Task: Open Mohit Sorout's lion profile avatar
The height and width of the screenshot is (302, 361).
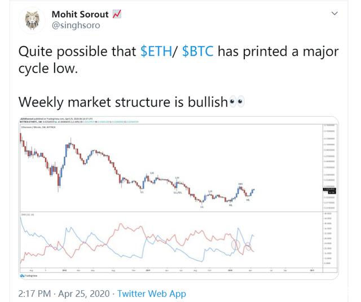Action: [x=32, y=20]
